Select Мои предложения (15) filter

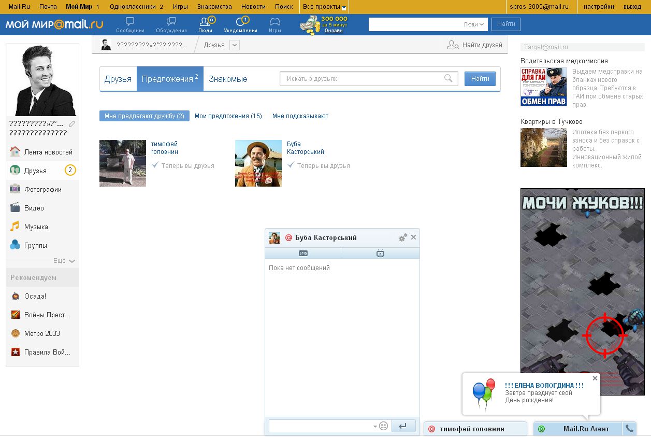228,116
